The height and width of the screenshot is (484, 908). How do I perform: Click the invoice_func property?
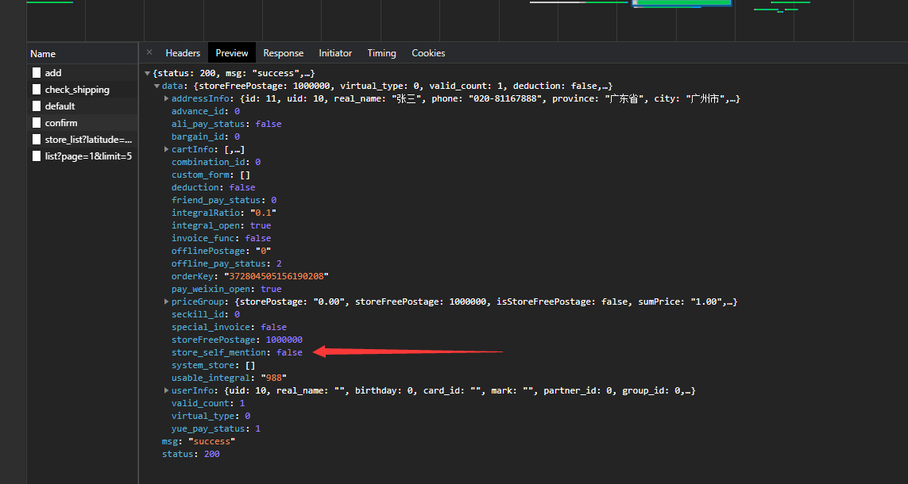click(221, 239)
